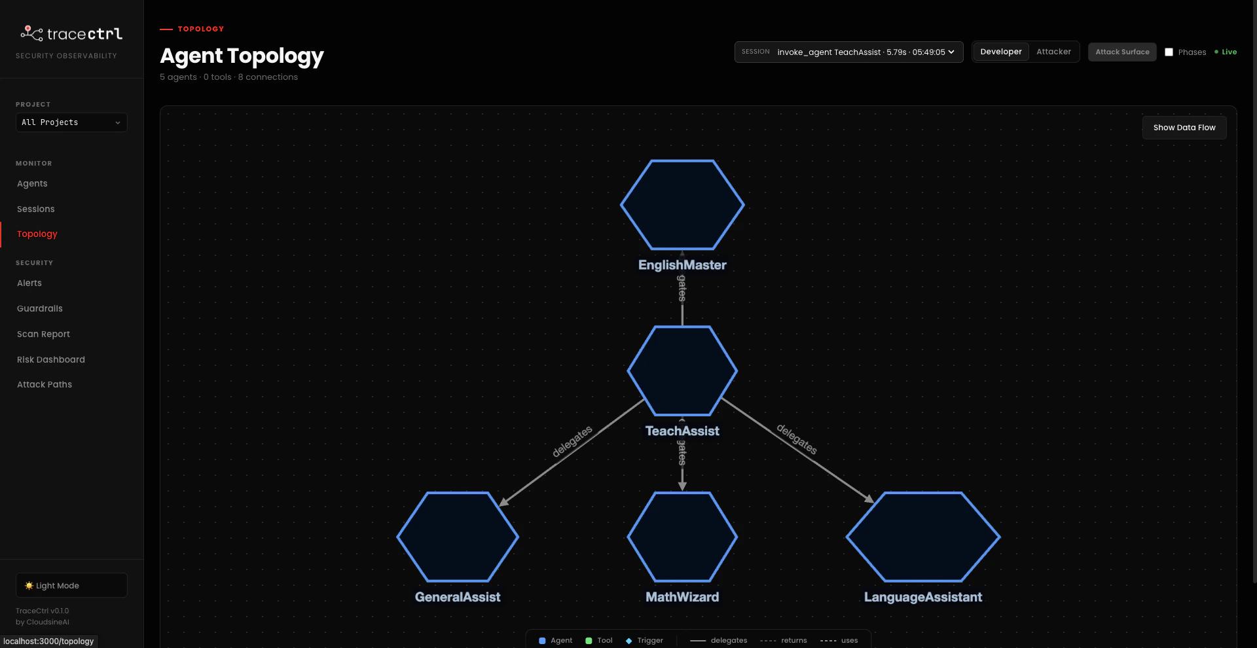
Task: Open the All Projects dropdown
Action: click(x=71, y=122)
